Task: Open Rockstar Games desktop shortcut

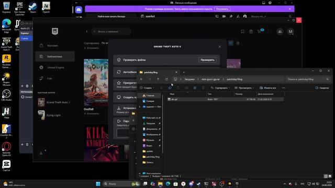Action: click(x=6, y=62)
